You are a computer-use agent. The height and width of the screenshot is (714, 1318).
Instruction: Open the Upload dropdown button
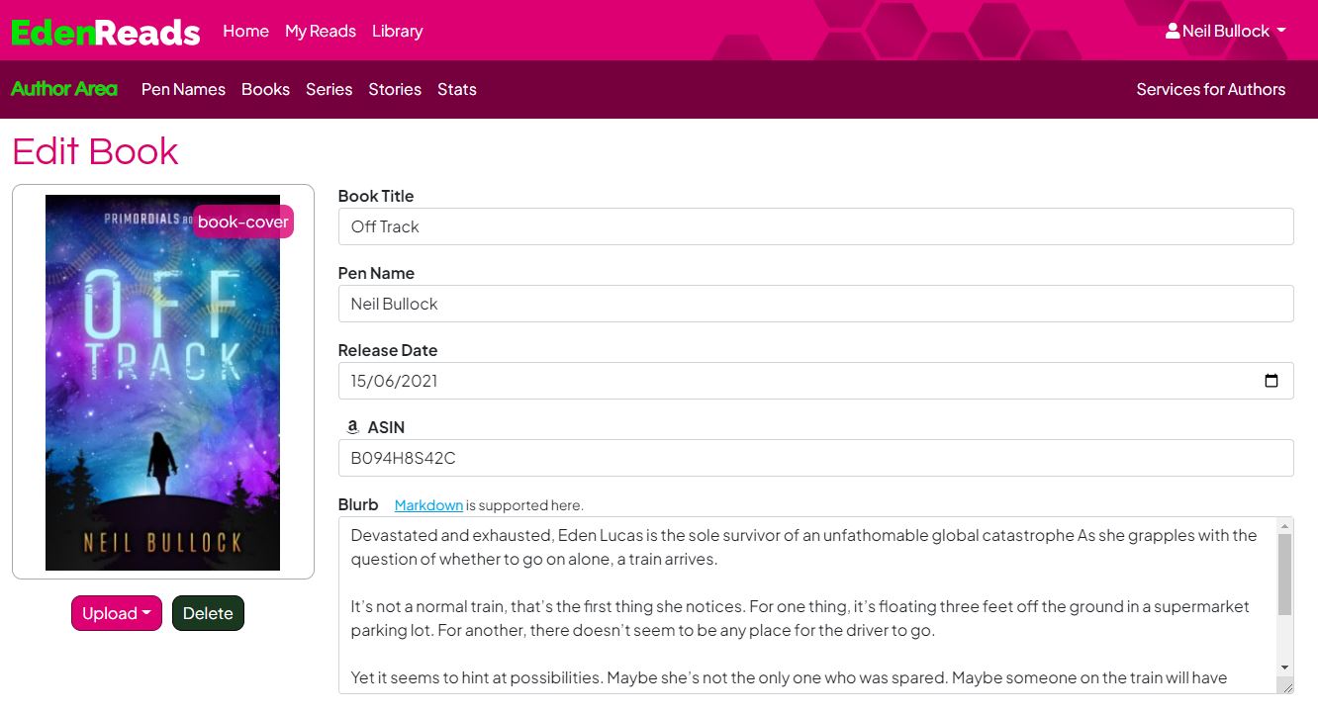[x=116, y=613]
